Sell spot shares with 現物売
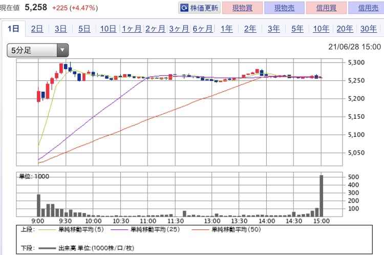 (x=284, y=8)
